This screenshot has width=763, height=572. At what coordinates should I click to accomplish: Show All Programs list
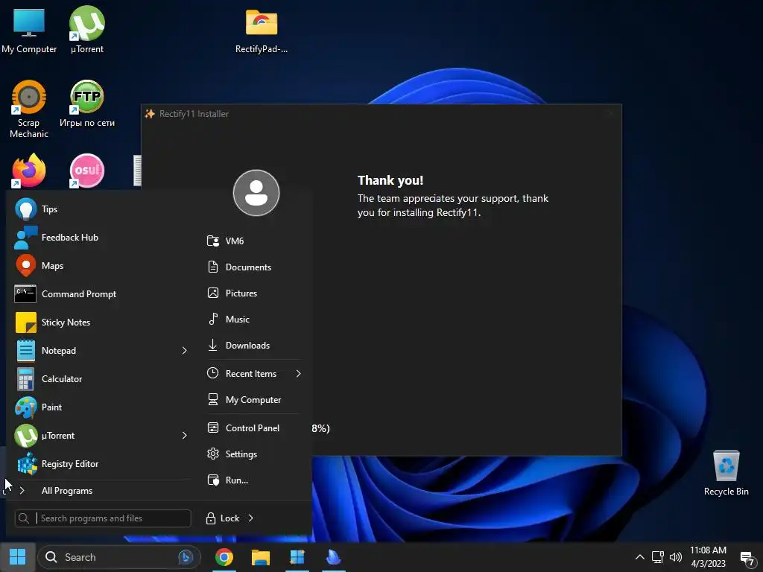click(101, 490)
